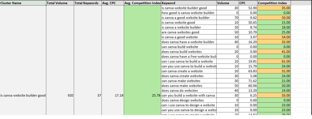
Task: Select keyword 'can you use canva to build a'
Action: click(x=189, y=66)
